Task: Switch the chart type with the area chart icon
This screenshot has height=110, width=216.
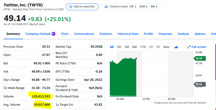Action: click(x=176, y=47)
